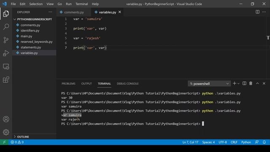Open Explorer views and more actions ellipsis

(50, 12)
